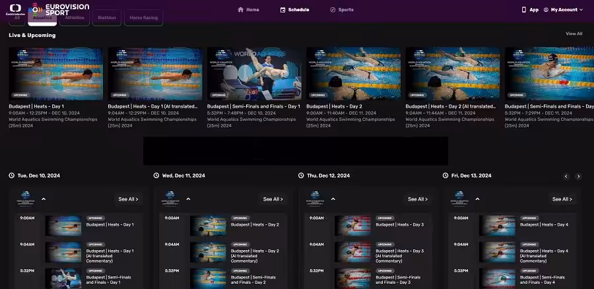Click See All for Tue, Dec 10

pos(128,199)
